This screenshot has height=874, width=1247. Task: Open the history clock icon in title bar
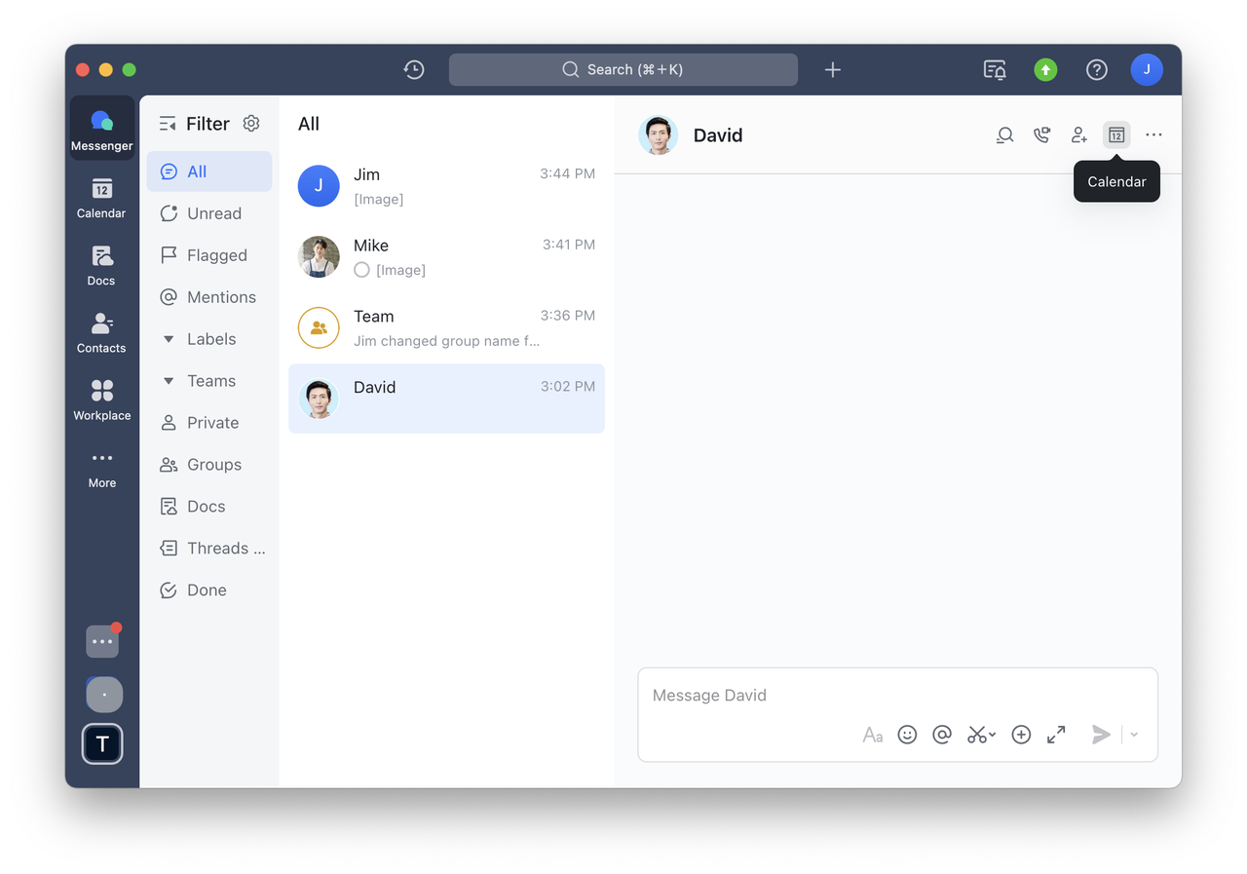point(414,69)
